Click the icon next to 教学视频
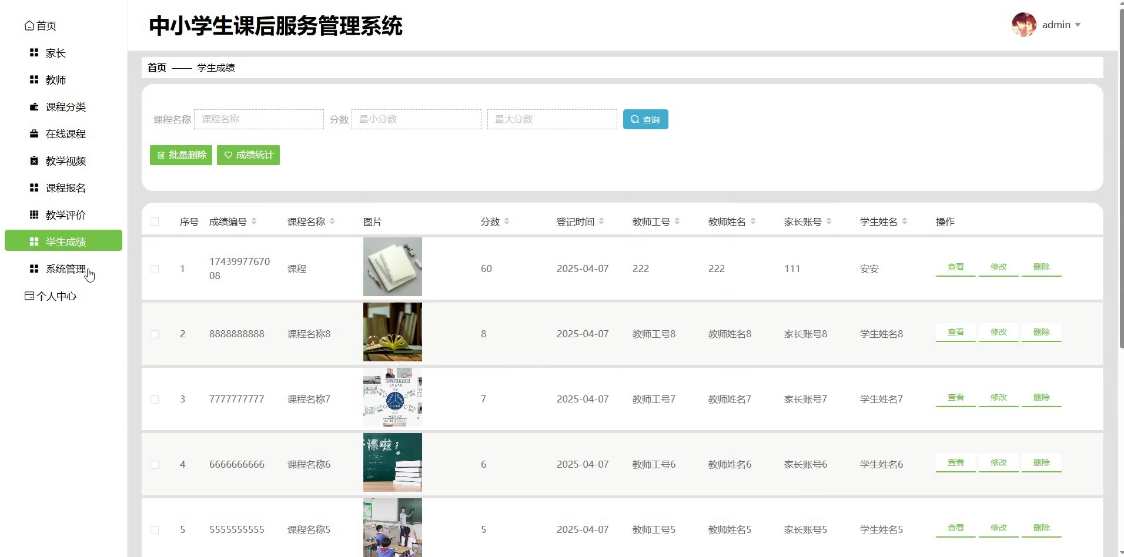Viewport: 1124px width, 557px height. [x=34, y=161]
